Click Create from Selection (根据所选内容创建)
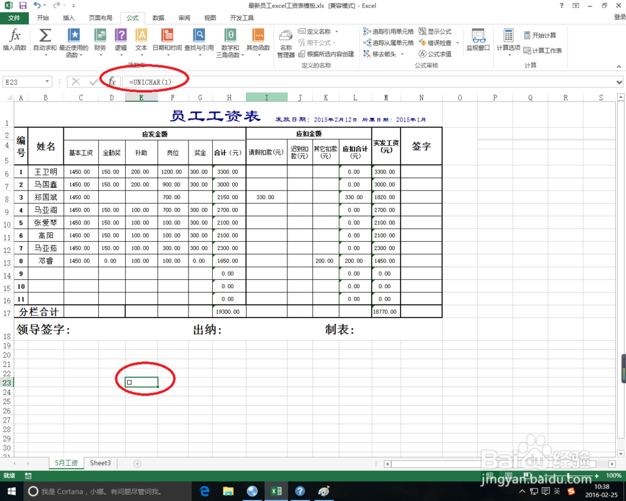This screenshot has height=501, width=626. pyautogui.click(x=326, y=54)
